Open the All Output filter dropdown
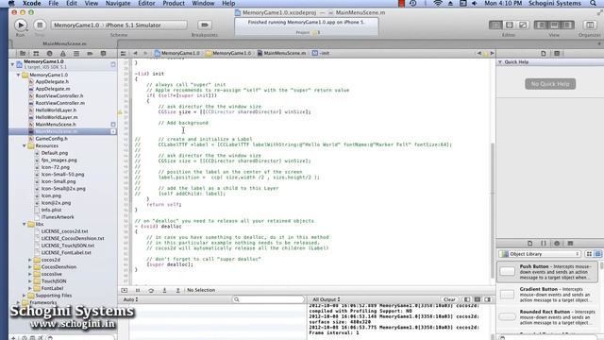Image resolution: width=604 pixels, height=340 pixels. pos(326,299)
